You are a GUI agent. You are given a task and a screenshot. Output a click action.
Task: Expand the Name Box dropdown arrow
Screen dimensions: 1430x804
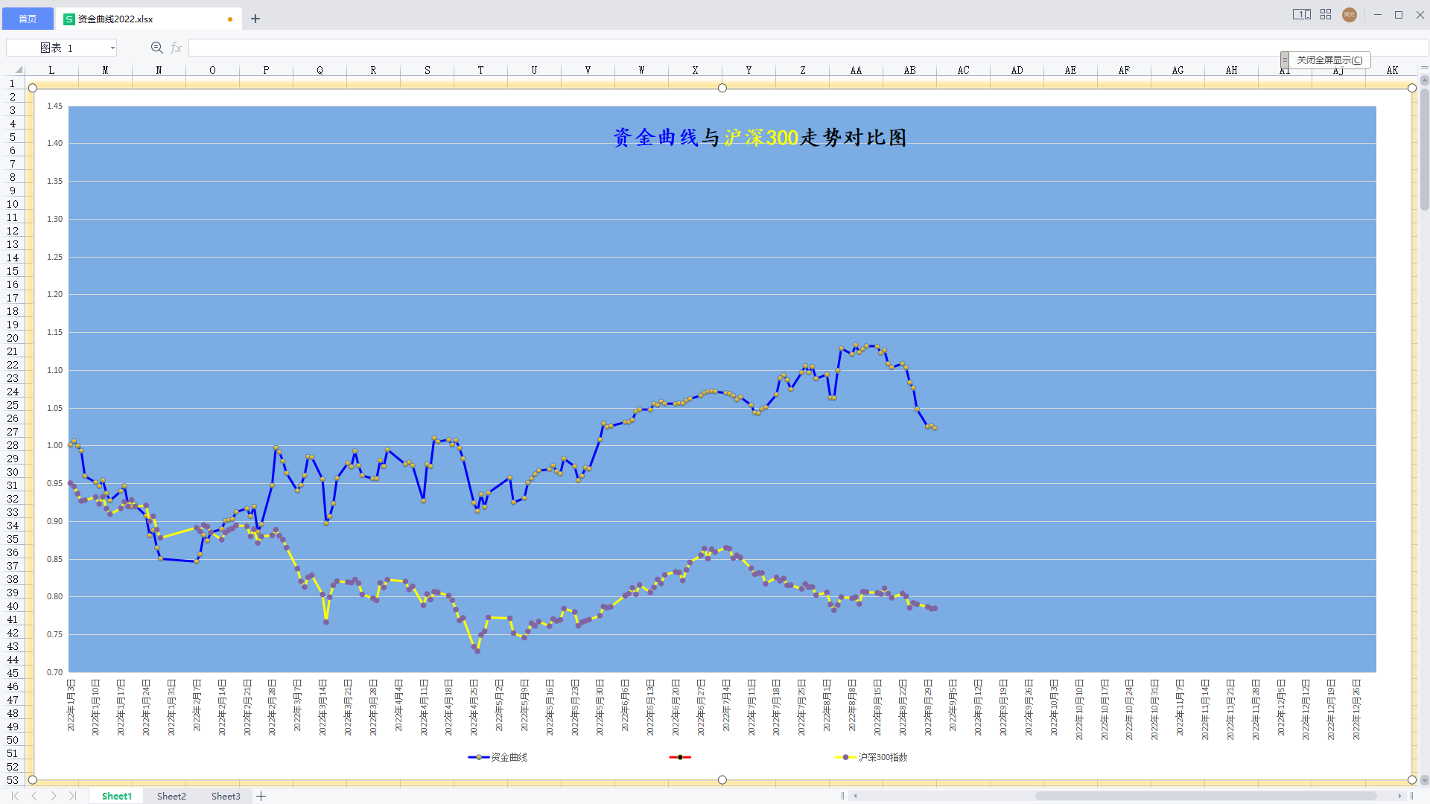pos(112,48)
